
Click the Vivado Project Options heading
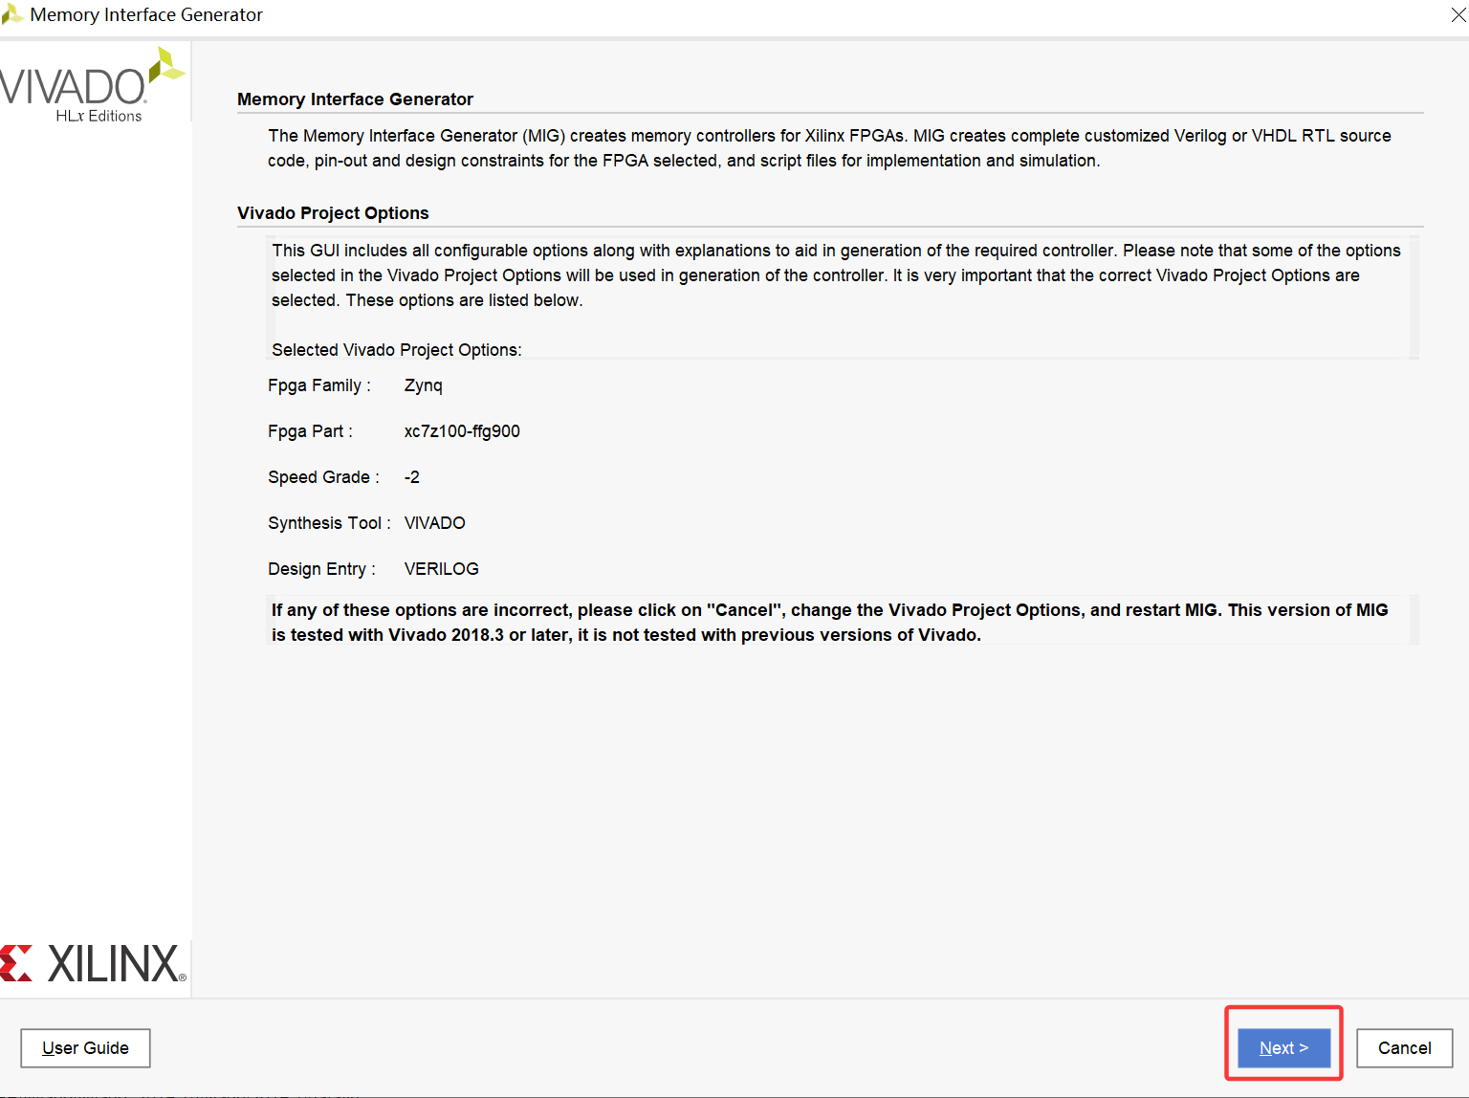[333, 213]
